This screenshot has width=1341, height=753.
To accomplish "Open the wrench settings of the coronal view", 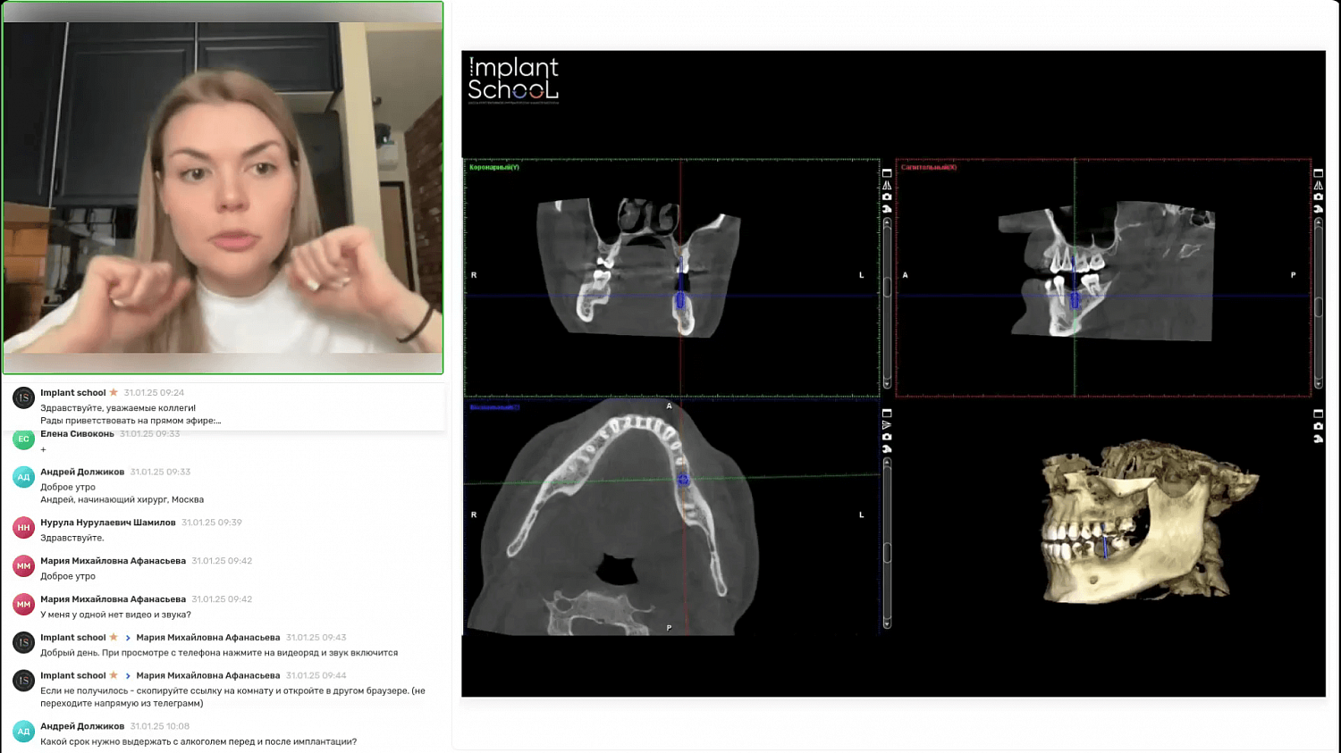I will [887, 209].
